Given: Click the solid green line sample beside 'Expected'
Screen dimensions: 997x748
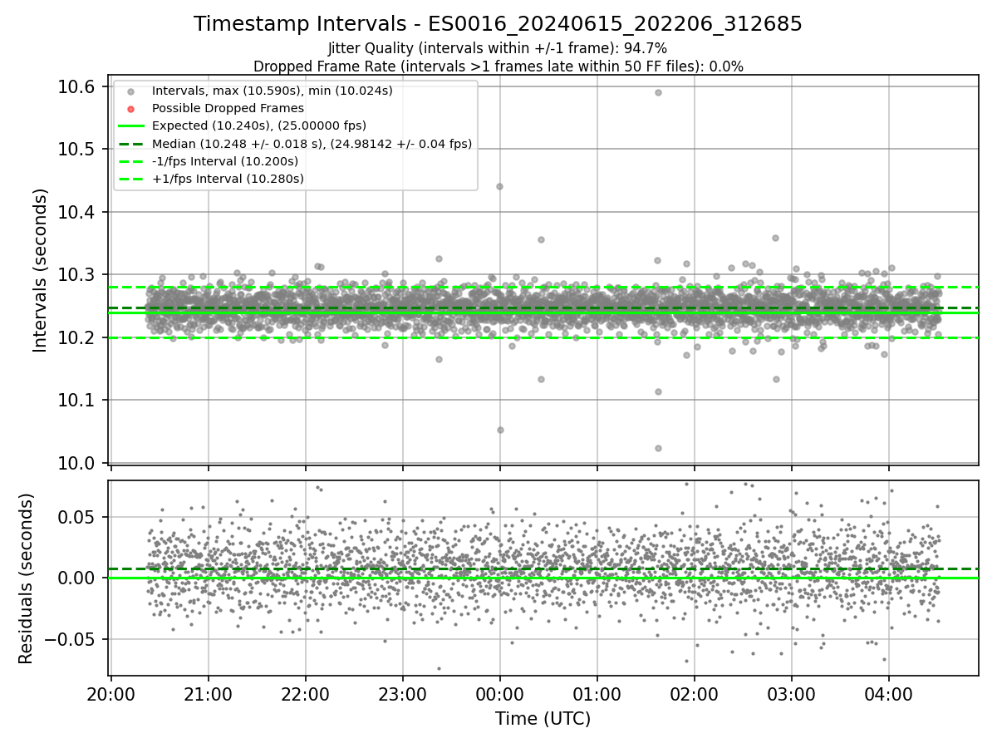Looking at the screenshot, I should point(130,126).
